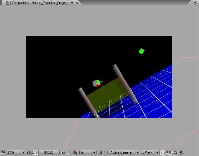Open the Comp Flowchart view icon
This screenshot has height=156, width=199.
pyautogui.click(x=181, y=152)
